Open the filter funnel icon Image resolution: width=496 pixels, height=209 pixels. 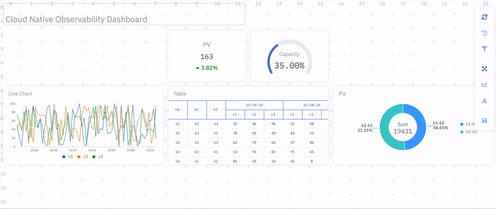[484, 49]
